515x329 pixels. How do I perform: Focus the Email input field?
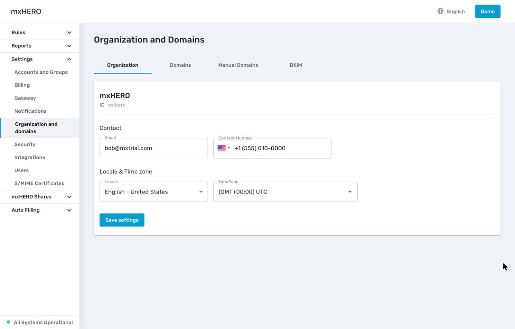pyautogui.click(x=154, y=148)
